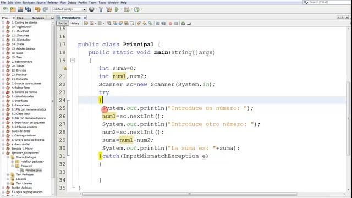Switch to History view button
The height and width of the screenshot is (198, 352).
pyautogui.click(x=75, y=23)
